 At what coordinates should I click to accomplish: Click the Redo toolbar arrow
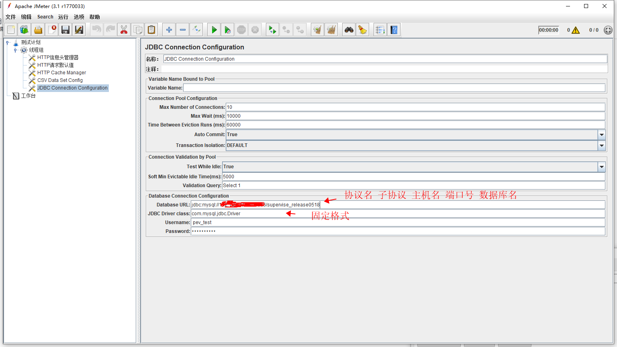110,30
